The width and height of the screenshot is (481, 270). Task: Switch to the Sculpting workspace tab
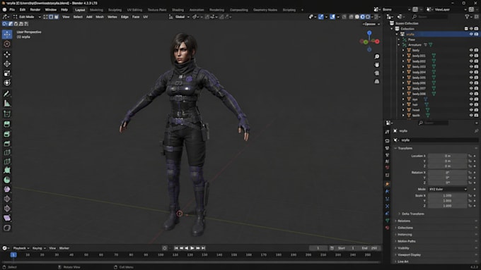click(x=115, y=10)
